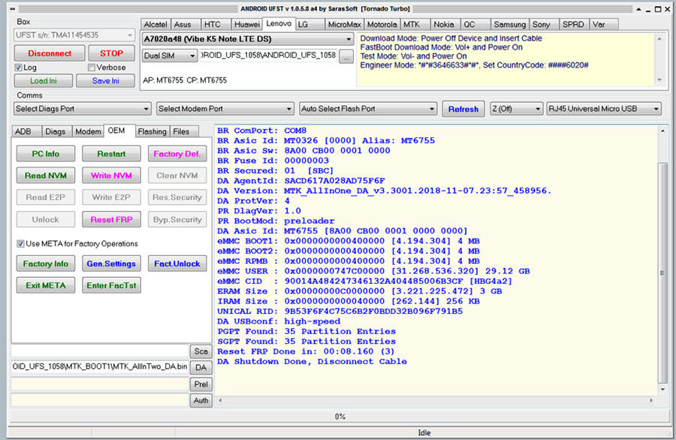Toggle Use META for Factory Operations

(x=20, y=244)
